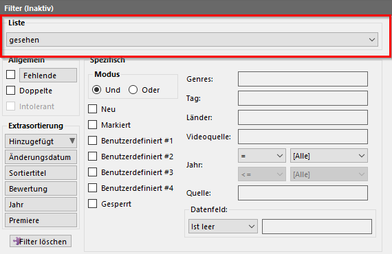Tick the checkbox beside Fehlende
The height and width of the screenshot is (254, 392).
pos(11,75)
